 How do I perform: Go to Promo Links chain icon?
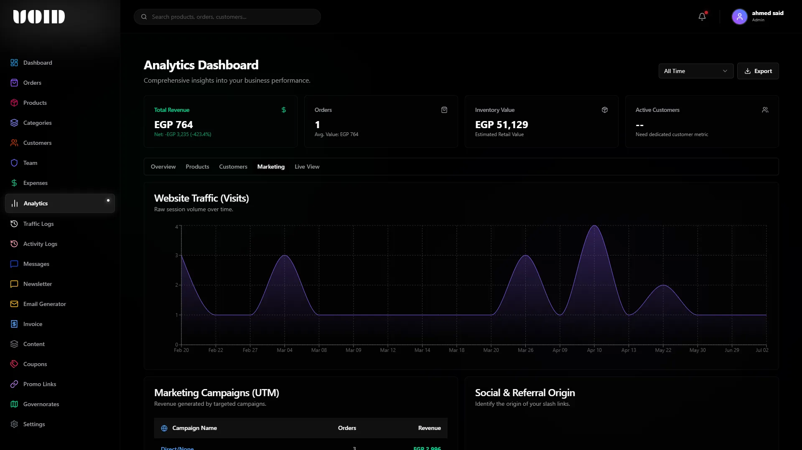click(x=14, y=384)
